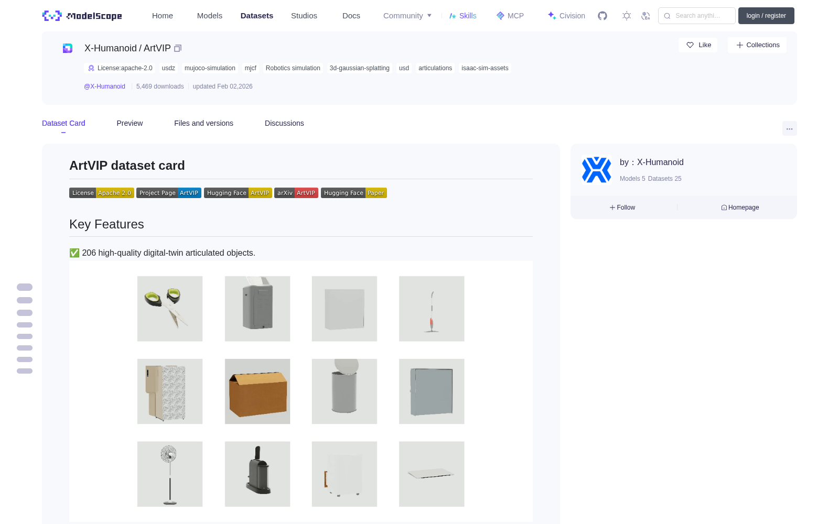Open the Hugging Face Paper badge

354,193
